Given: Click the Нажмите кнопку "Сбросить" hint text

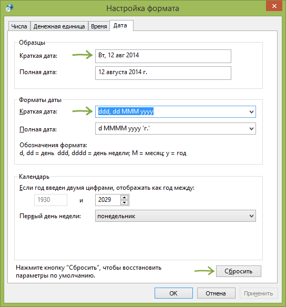Looking at the screenshot, I should (x=88, y=272).
